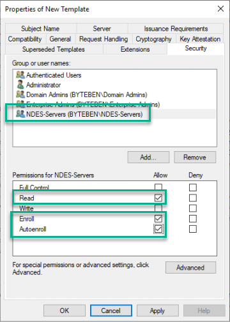
Task: Click the Apply button
Action: click(x=157, y=311)
